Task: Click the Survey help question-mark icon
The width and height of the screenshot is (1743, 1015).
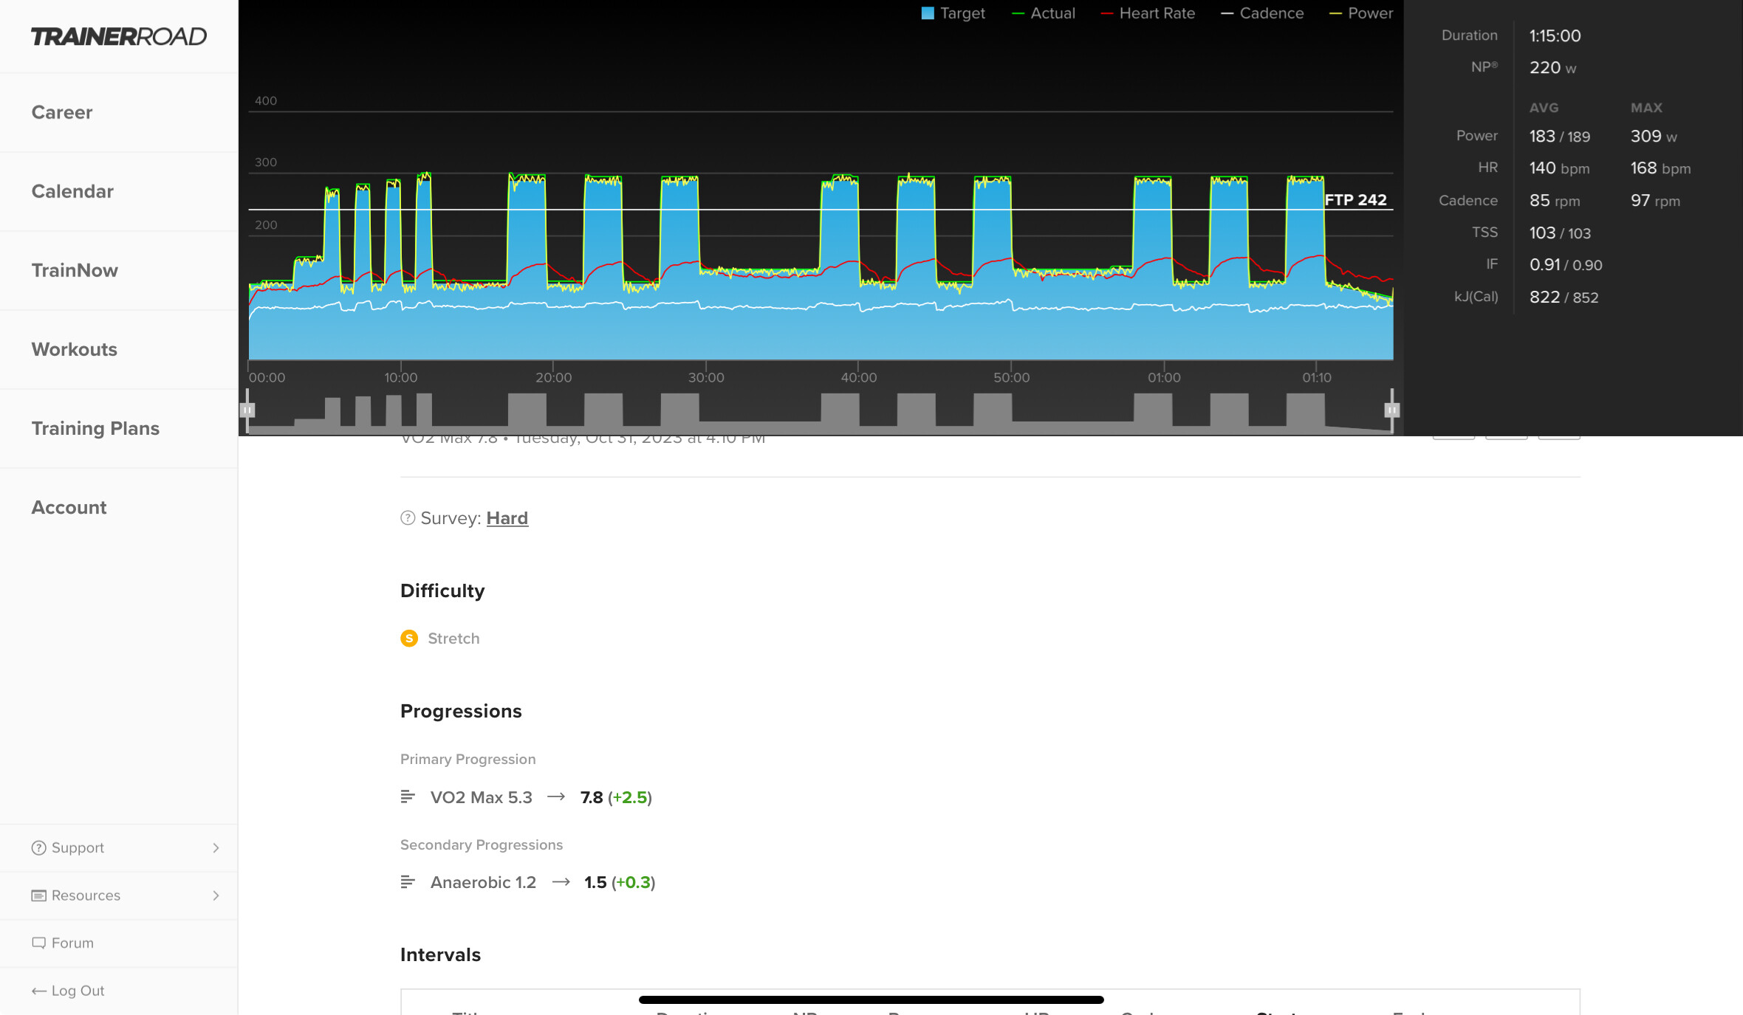Action: [x=408, y=518]
